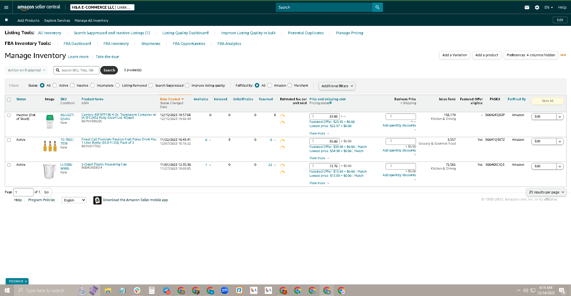Click the price field showing 35.00
The image size is (571, 296).
pos(325,141)
